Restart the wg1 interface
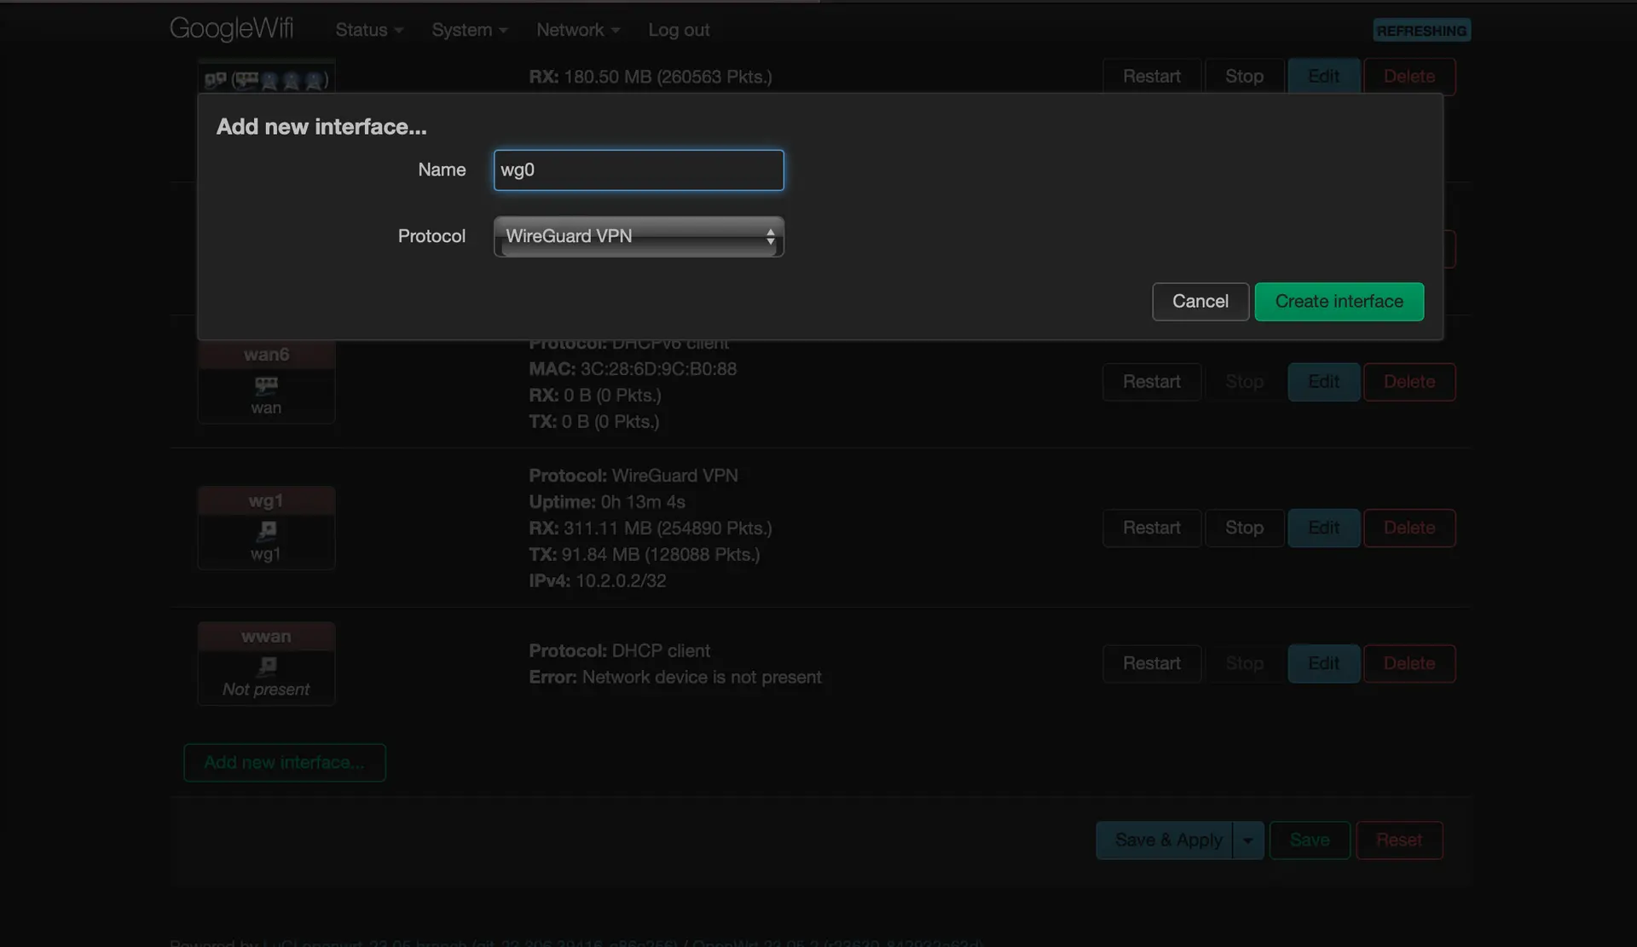1637x947 pixels. point(1151,528)
